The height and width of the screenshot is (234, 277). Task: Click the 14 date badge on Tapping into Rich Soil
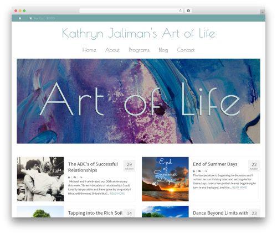tap(129, 213)
